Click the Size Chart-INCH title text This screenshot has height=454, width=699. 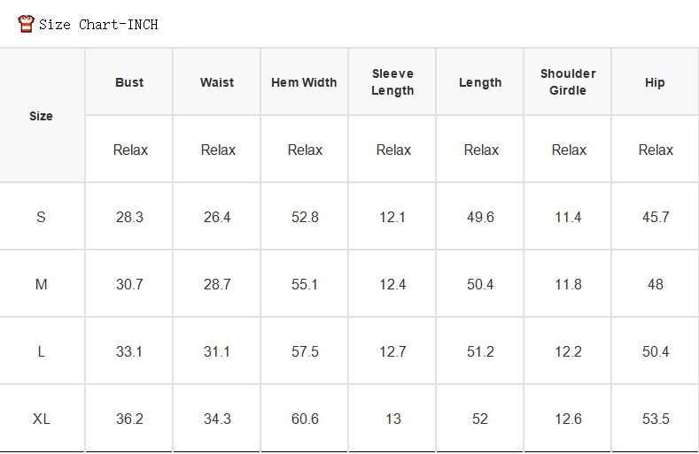point(98,25)
